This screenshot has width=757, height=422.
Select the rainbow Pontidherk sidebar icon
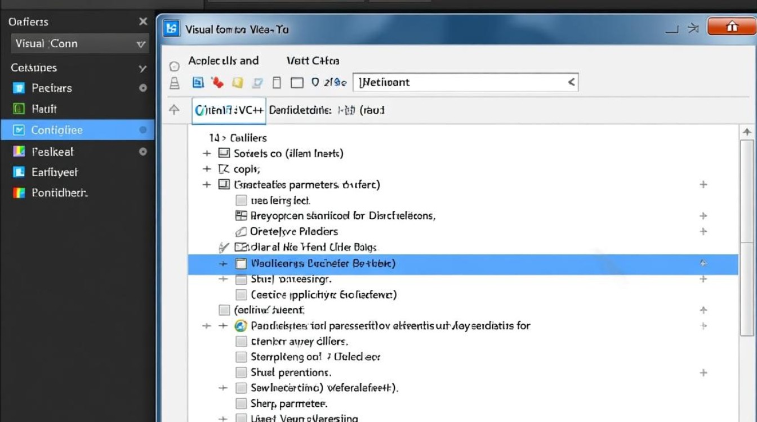tap(19, 193)
